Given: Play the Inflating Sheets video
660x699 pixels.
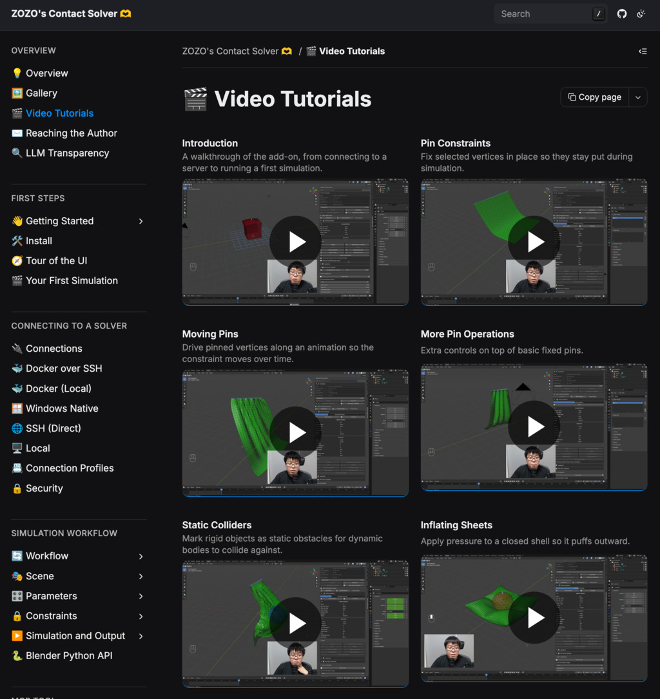Looking at the screenshot, I should (534, 618).
